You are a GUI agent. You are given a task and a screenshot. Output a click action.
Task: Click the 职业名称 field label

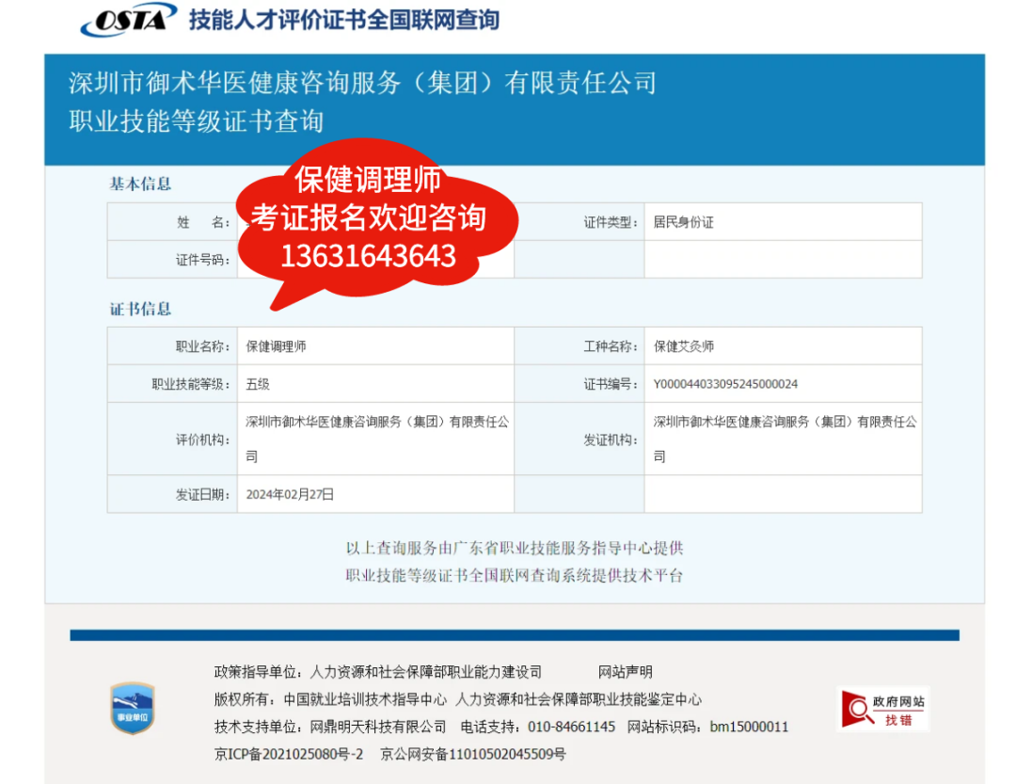point(202,346)
